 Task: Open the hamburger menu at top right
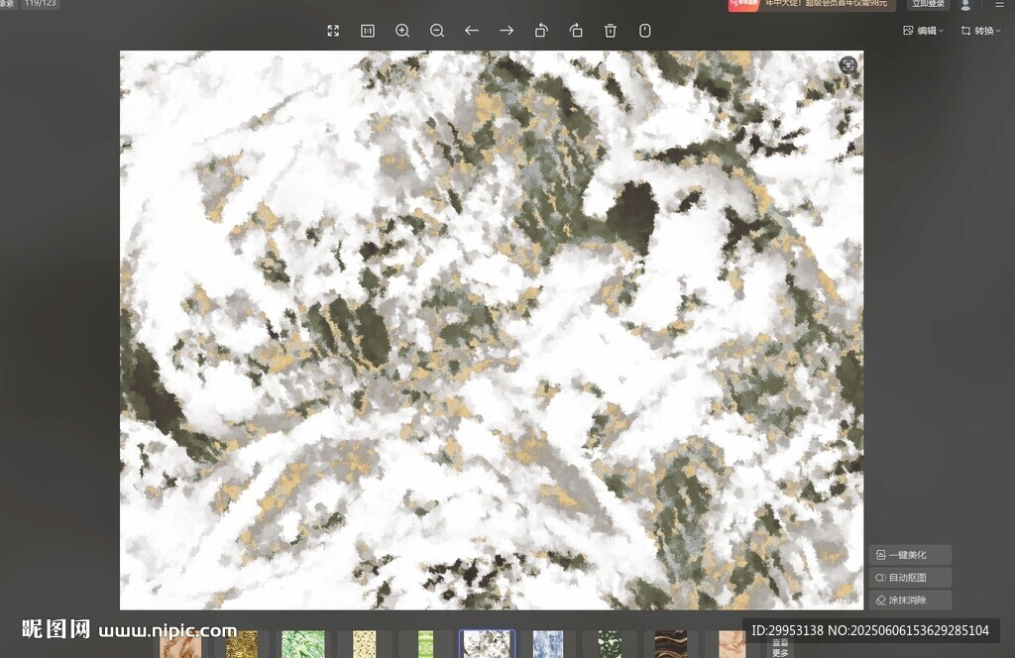pyautogui.click(x=1000, y=5)
